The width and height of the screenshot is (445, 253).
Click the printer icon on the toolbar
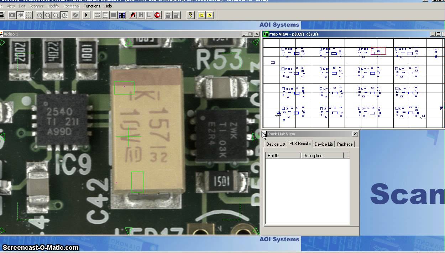(x=2, y=15)
